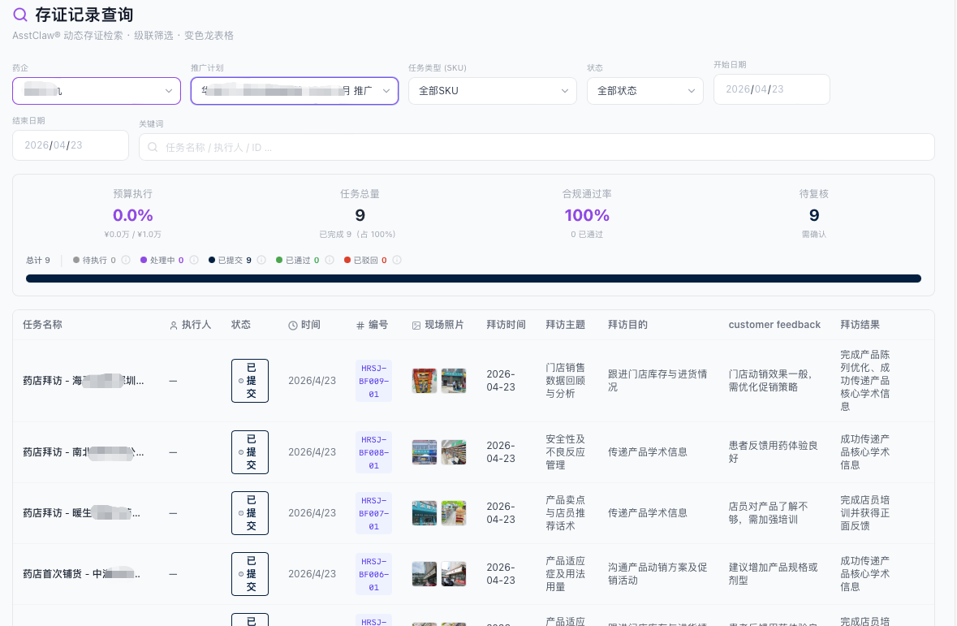
Task: Click the 状态 column header
Action: pos(241,325)
